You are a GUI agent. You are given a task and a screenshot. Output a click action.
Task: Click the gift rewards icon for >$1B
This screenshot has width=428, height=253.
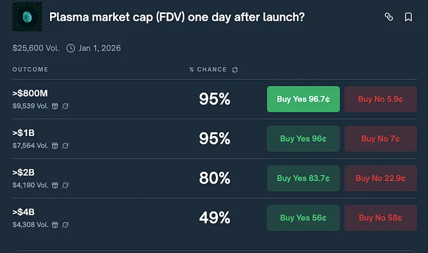pyautogui.click(x=55, y=146)
